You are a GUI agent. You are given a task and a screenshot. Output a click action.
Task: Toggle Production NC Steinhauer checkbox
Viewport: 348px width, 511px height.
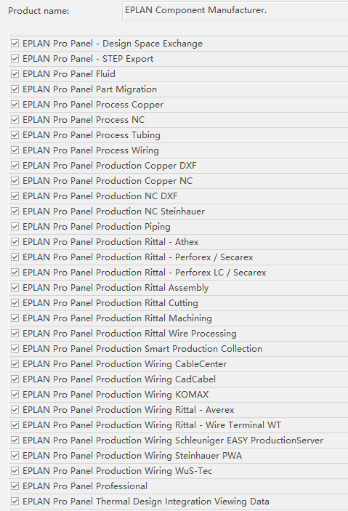click(15, 212)
